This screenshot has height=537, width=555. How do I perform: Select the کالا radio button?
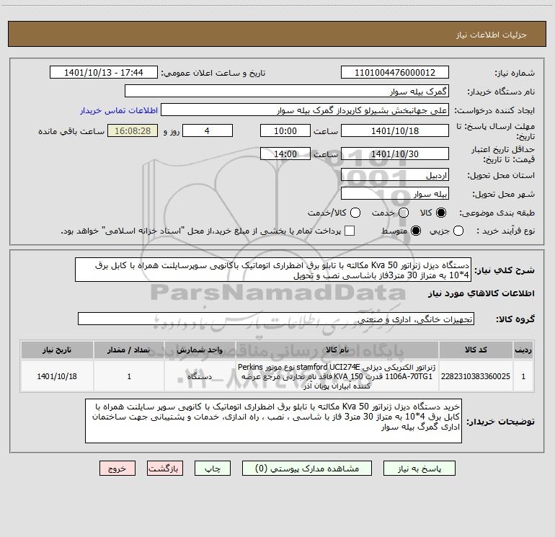coord(441,213)
